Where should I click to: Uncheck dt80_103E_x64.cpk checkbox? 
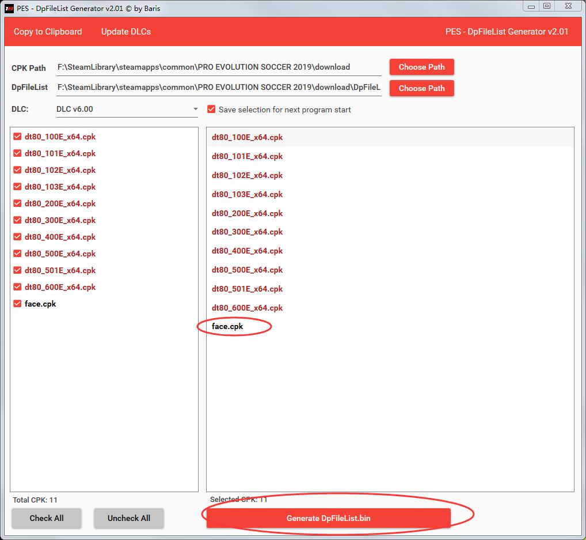17,186
